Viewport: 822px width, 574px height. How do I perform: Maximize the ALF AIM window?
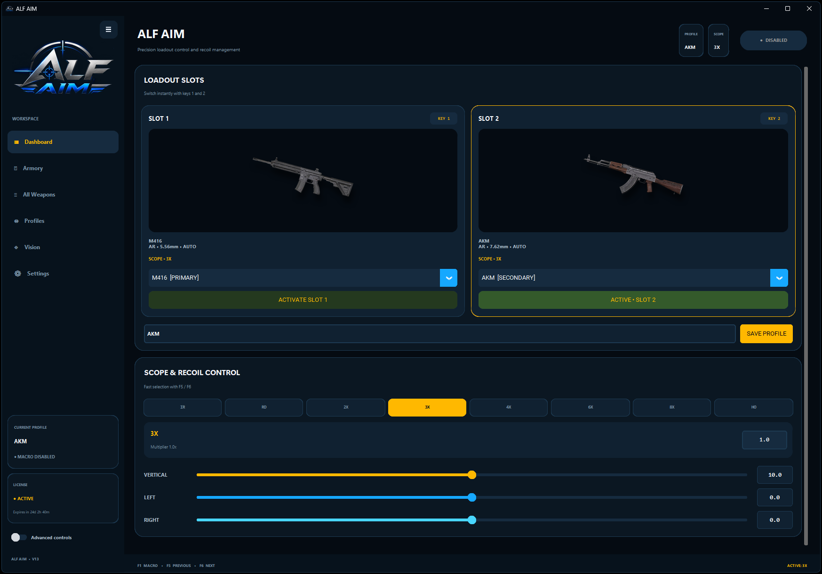tap(788, 8)
